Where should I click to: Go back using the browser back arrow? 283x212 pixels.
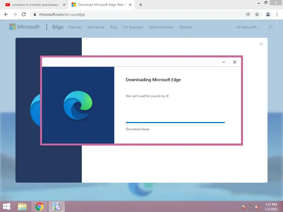click(6, 14)
